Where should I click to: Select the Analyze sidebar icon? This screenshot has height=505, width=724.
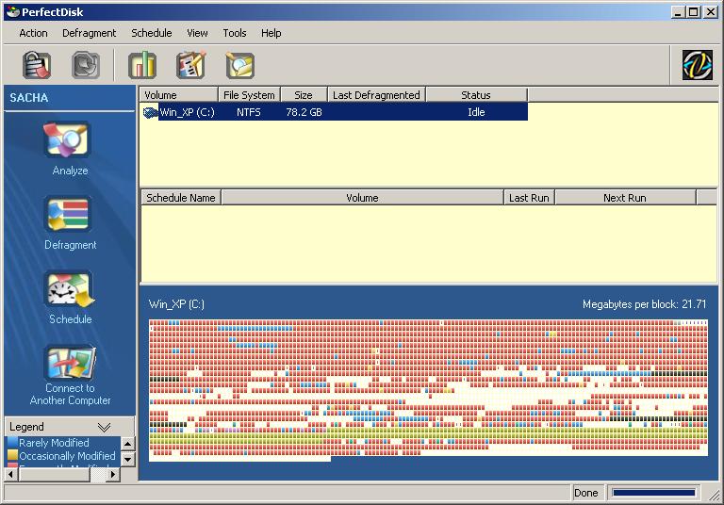68,139
